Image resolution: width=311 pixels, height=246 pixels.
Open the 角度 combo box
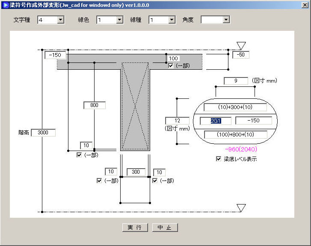[226, 20]
